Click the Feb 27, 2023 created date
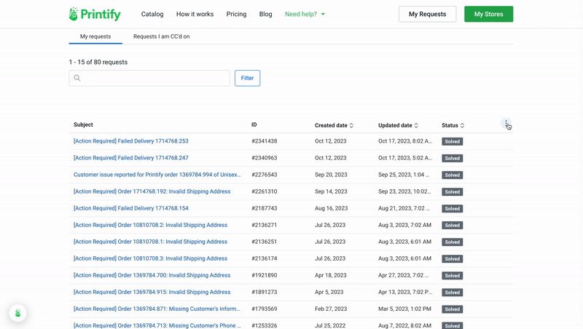583x329 pixels. coord(331,309)
